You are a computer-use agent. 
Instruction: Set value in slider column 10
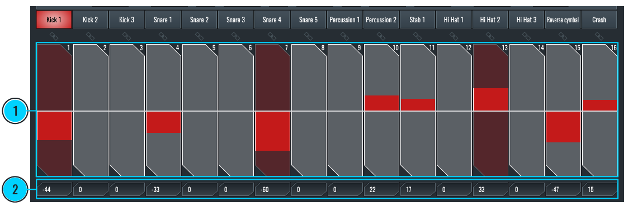click(x=381, y=110)
